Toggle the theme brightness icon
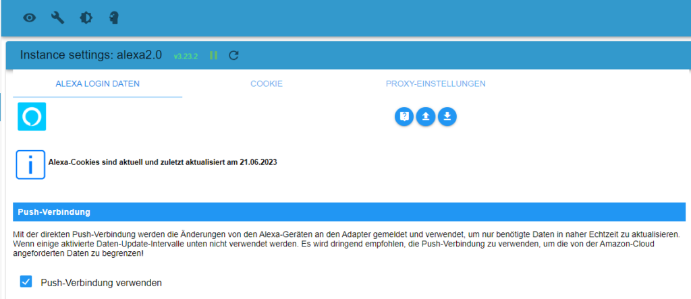Screen dimensions: 691x299 point(86,18)
